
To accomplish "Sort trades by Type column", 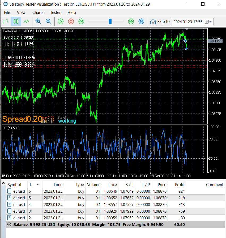I will 75,185.
